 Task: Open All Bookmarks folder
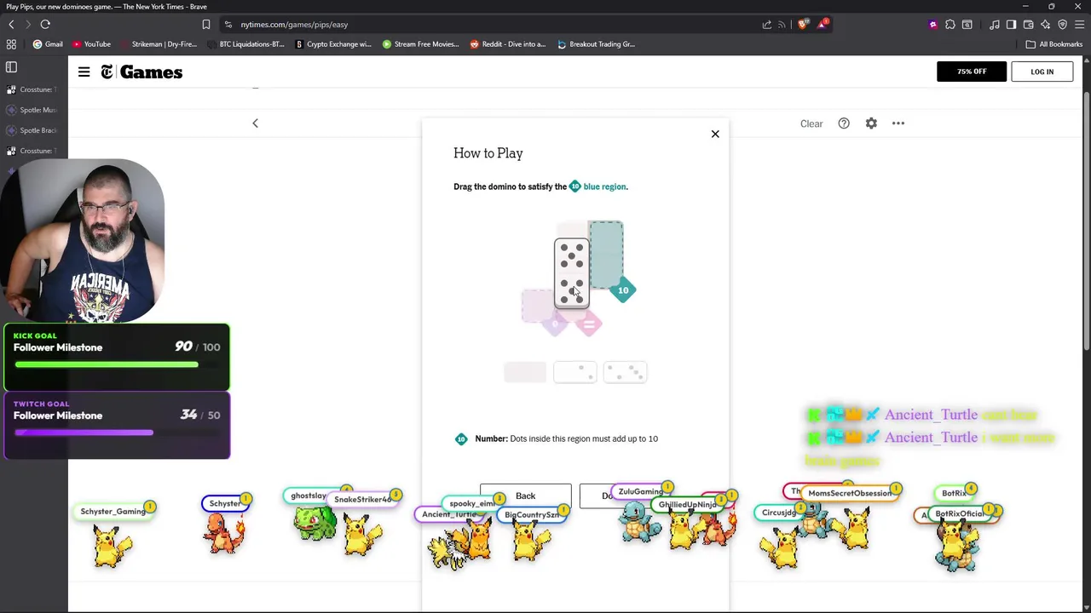[x=1054, y=44]
